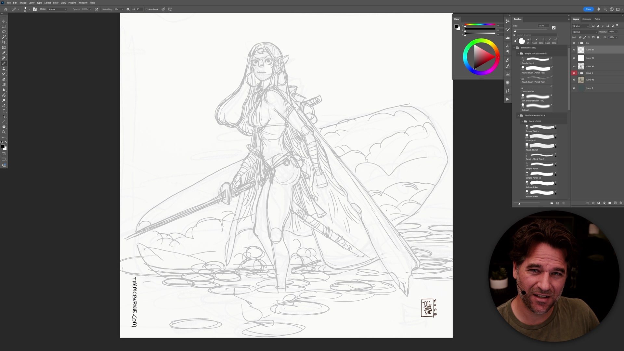Image resolution: width=624 pixels, height=351 pixels.
Task: Click the symmetry butterfly icon
Action: [x=170, y=9]
